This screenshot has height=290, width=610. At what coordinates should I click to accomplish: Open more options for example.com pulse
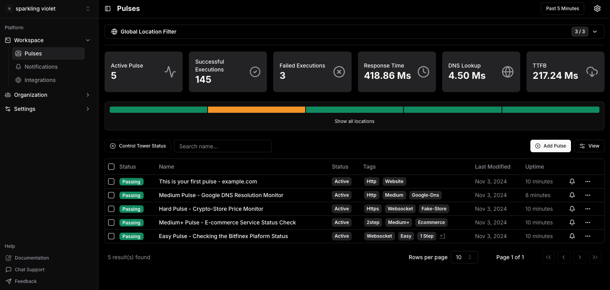tap(588, 181)
